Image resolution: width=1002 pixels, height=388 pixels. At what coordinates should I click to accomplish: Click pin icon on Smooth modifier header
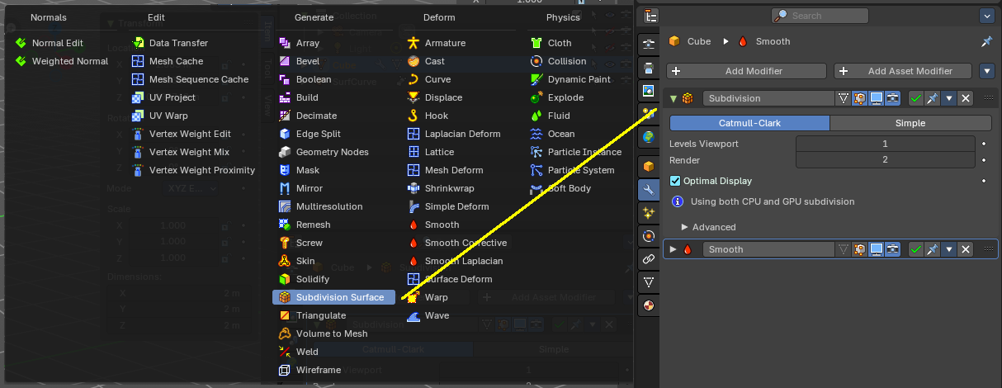pyautogui.click(x=933, y=249)
